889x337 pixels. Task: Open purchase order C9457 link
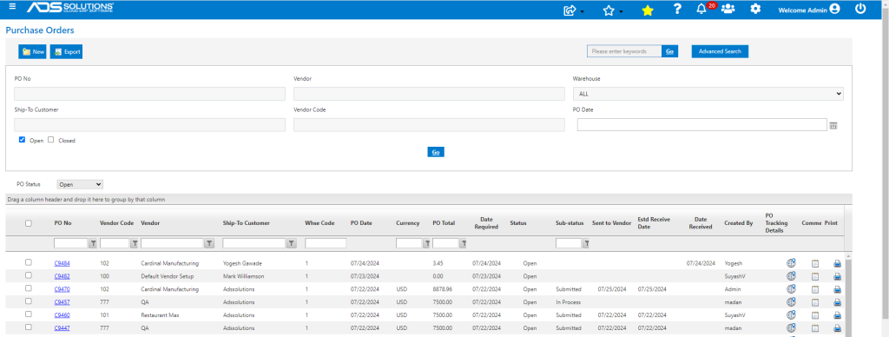[x=62, y=302]
